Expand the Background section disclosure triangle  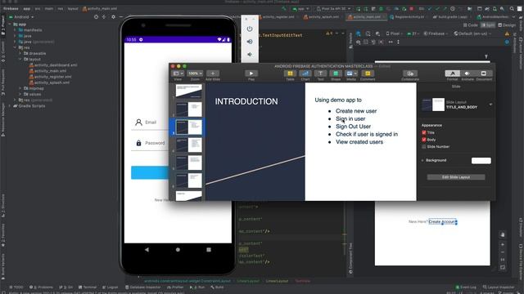click(x=422, y=161)
